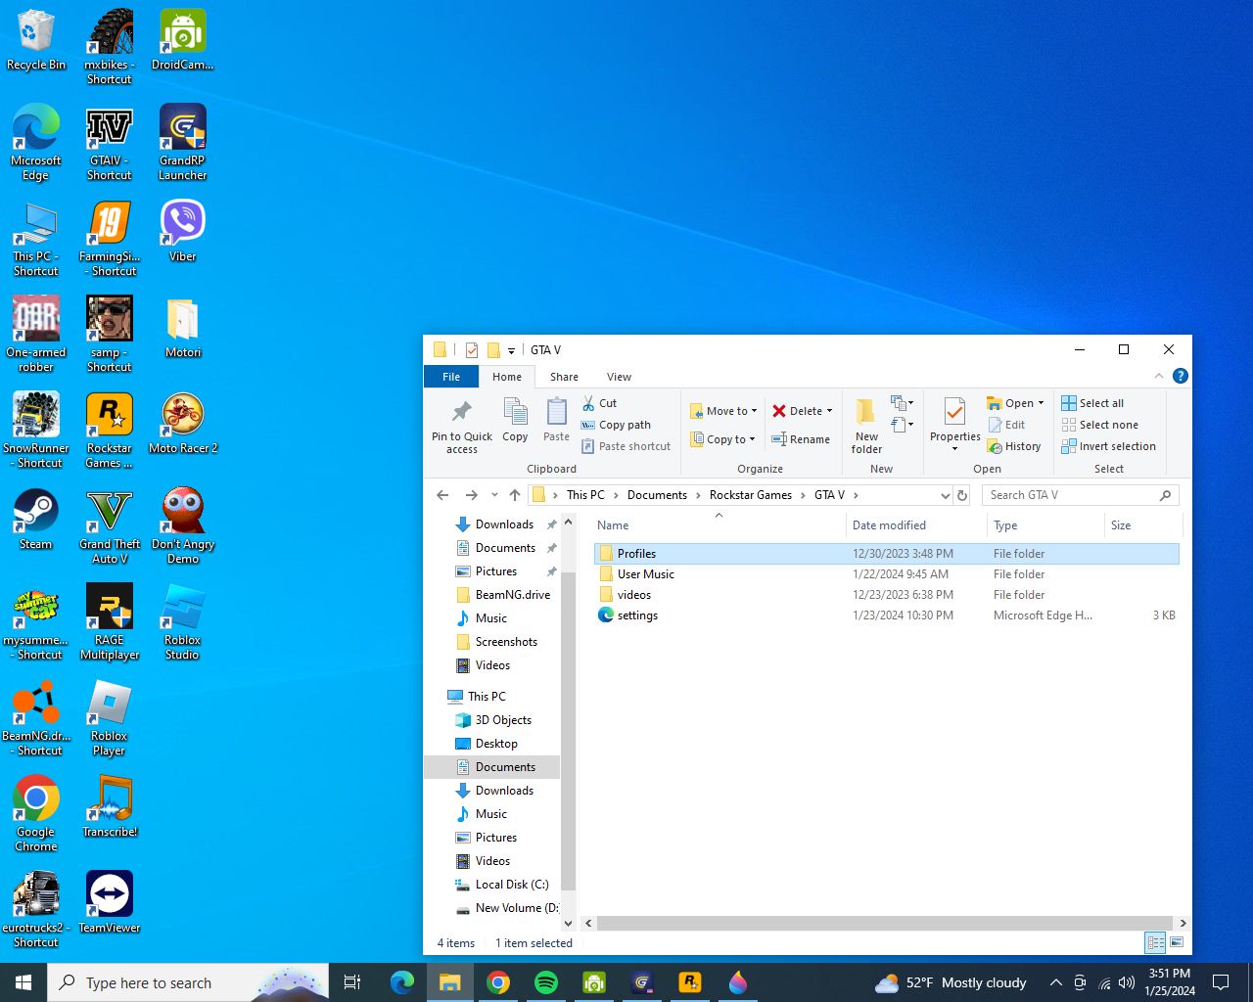Image resolution: width=1253 pixels, height=1002 pixels.
Task: Click navigation pane scroll down arrow
Action: click(568, 923)
